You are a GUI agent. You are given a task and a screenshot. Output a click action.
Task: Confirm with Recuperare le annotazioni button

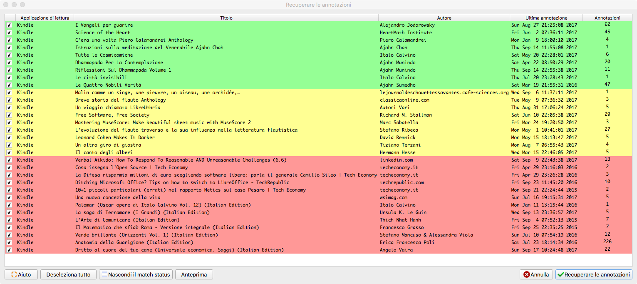[x=594, y=274]
